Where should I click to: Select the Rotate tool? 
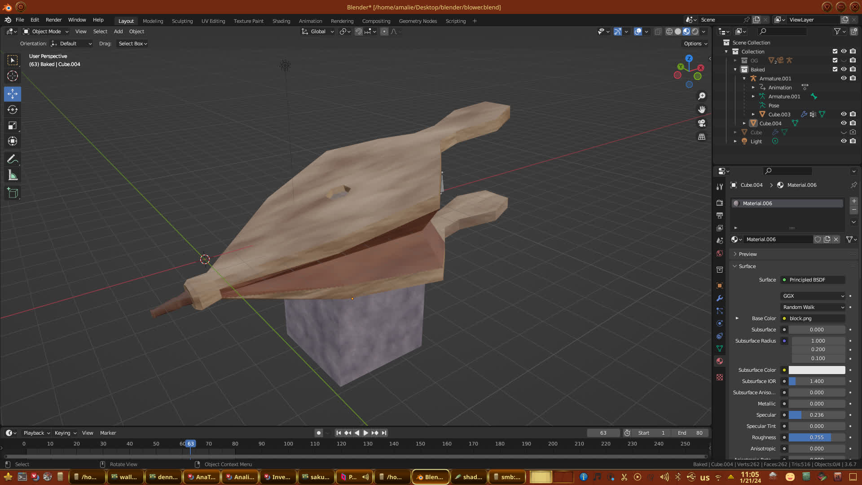[13, 110]
